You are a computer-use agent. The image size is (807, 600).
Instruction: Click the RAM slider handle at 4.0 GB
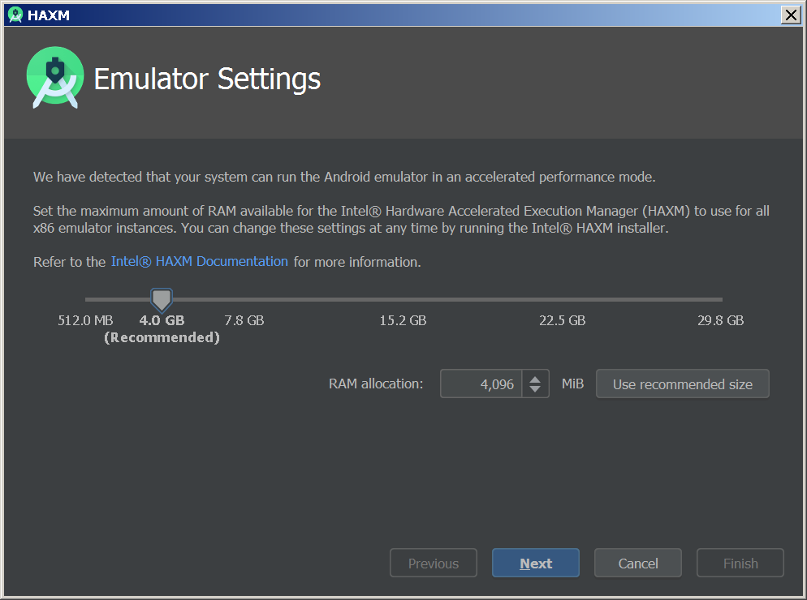[161, 300]
